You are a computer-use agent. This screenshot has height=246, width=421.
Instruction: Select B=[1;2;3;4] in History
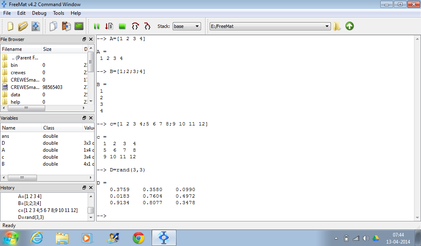click(30, 203)
